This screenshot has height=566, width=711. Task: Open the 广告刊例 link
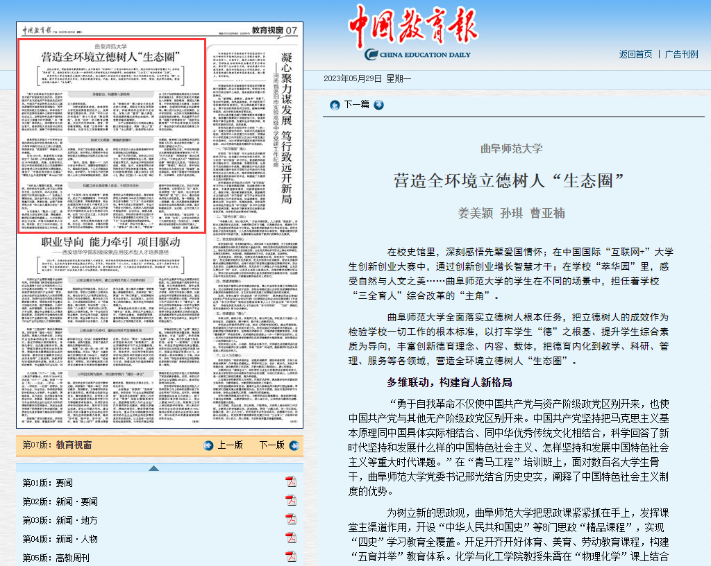[x=681, y=54]
